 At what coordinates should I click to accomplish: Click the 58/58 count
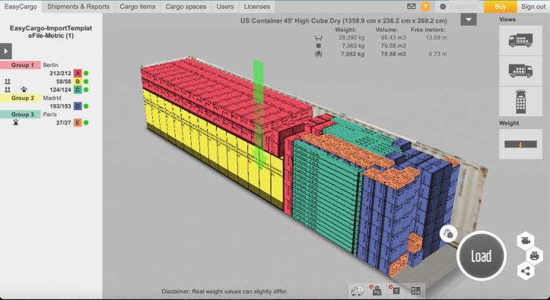pos(63,81)
